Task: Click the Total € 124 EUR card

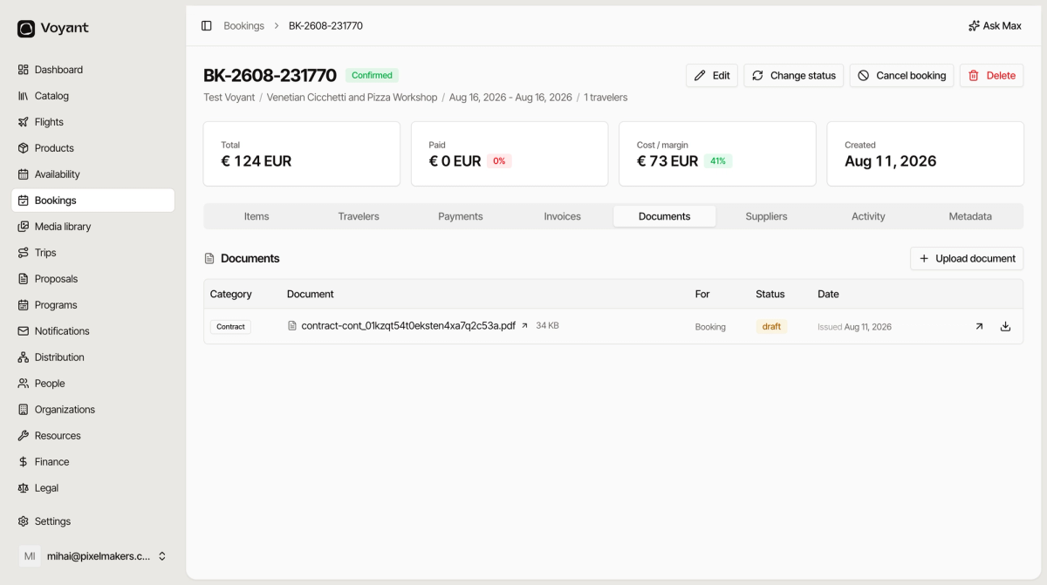Action: click(x=302, y=153)
